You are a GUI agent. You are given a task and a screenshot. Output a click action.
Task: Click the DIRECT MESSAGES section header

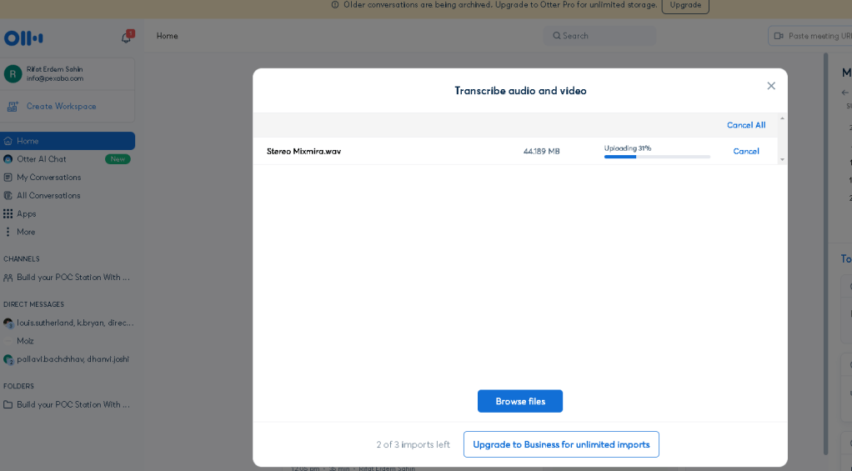[33, 305]
